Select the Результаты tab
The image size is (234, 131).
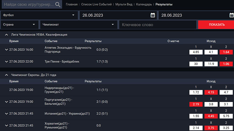coord(164,4)
